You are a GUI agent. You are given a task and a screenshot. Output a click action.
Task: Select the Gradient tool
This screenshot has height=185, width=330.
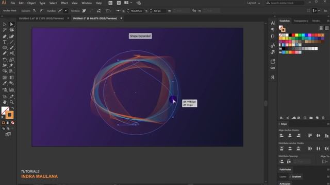(11, 78)
